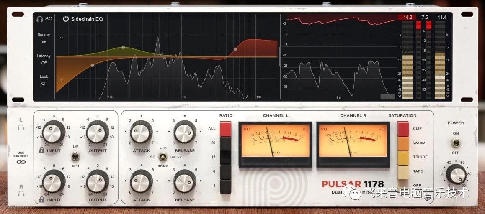Solo channel R with headphone icon
Image resolution: width=485 pixels, height=214 pixels.
[x=21, y=194]
